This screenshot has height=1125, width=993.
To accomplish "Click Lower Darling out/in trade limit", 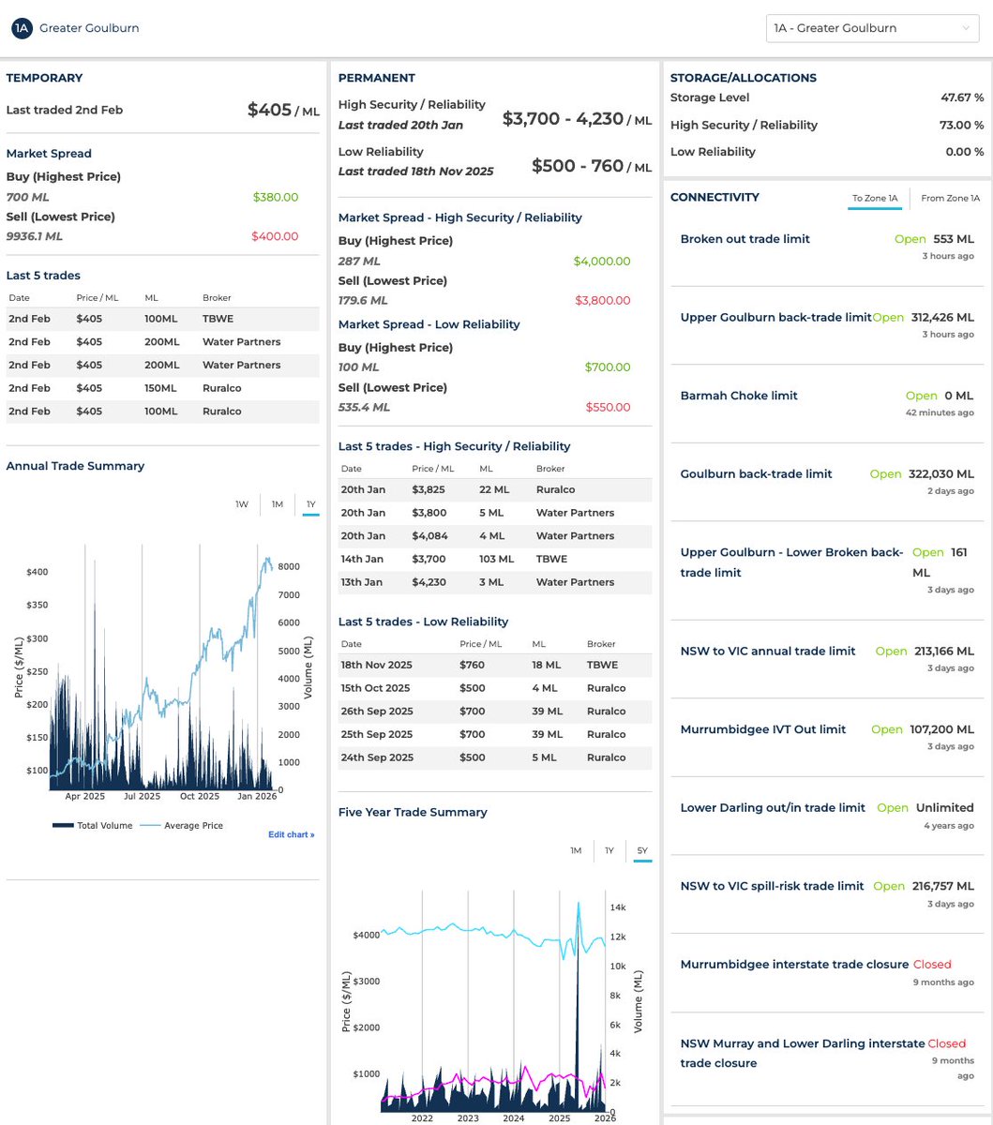I will 827,816.
